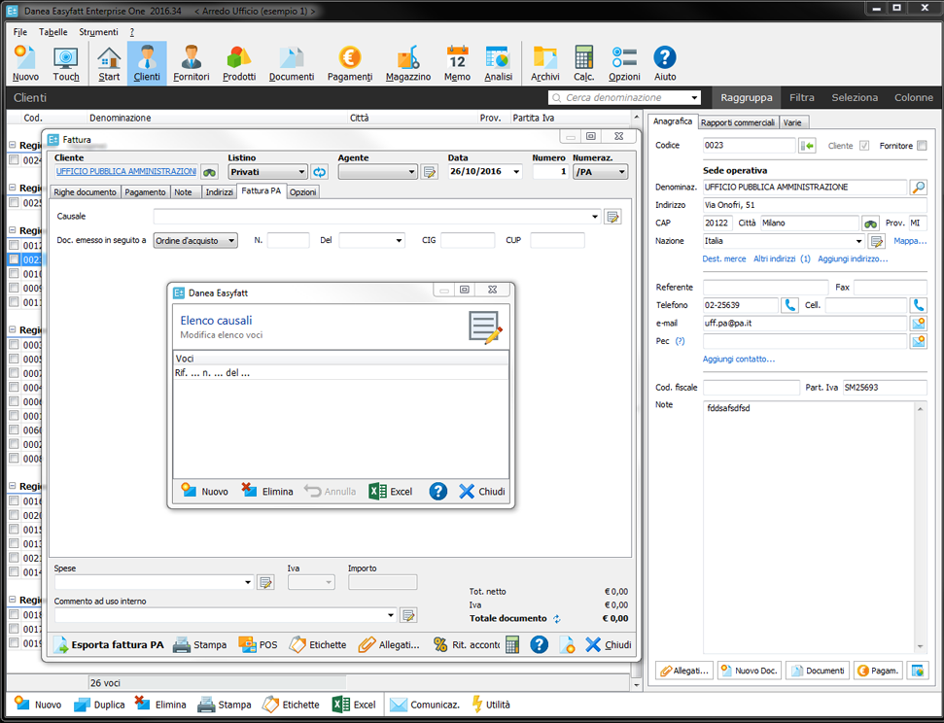
Task: Tick the checkbox for row 0019
Action: pos(14,643)
